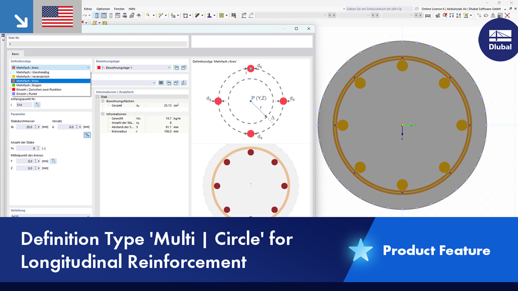Open the Definitionstyp combo box
Image resolution: width=518 pixels, height=291 pixels.
pos(51,68)
